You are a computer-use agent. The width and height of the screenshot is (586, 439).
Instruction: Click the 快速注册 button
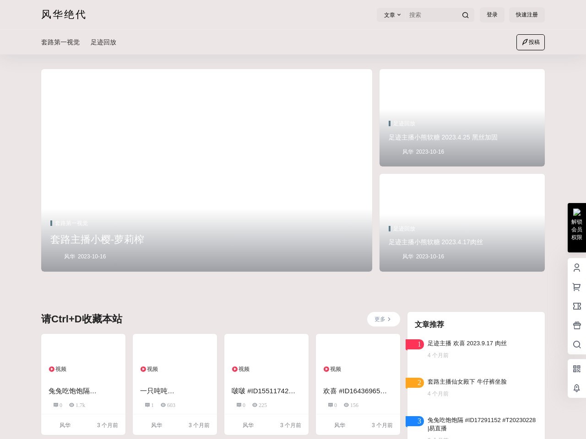click(x=526, y=15)
